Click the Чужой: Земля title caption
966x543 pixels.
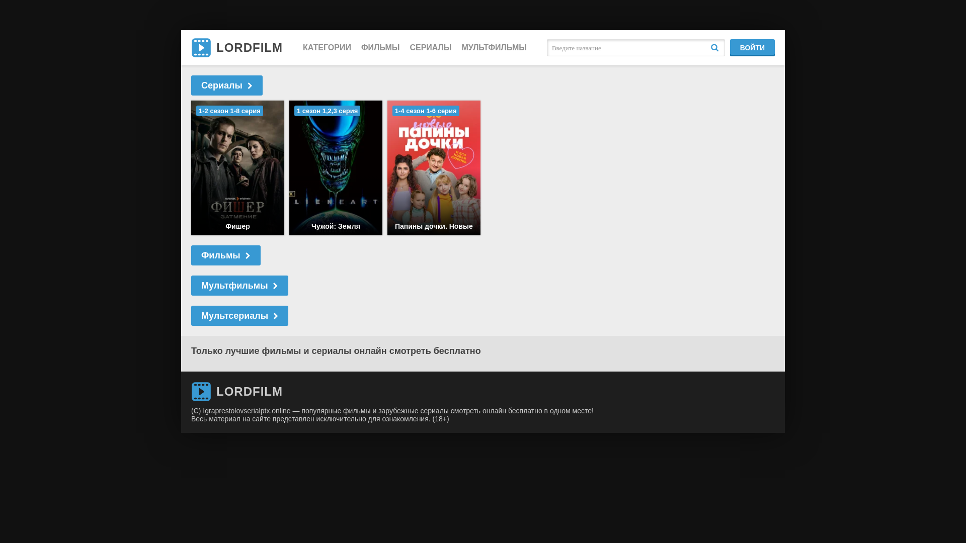click(336, 226)
